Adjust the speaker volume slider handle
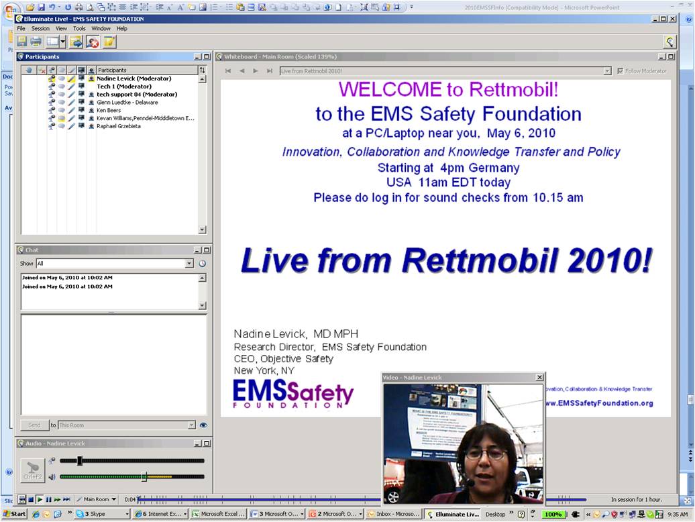 tap(144, 476)
